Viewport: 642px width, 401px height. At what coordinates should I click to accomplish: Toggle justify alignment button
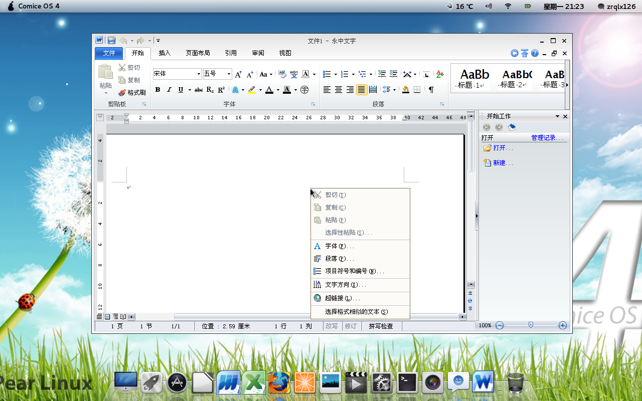(x=361, y=90)
